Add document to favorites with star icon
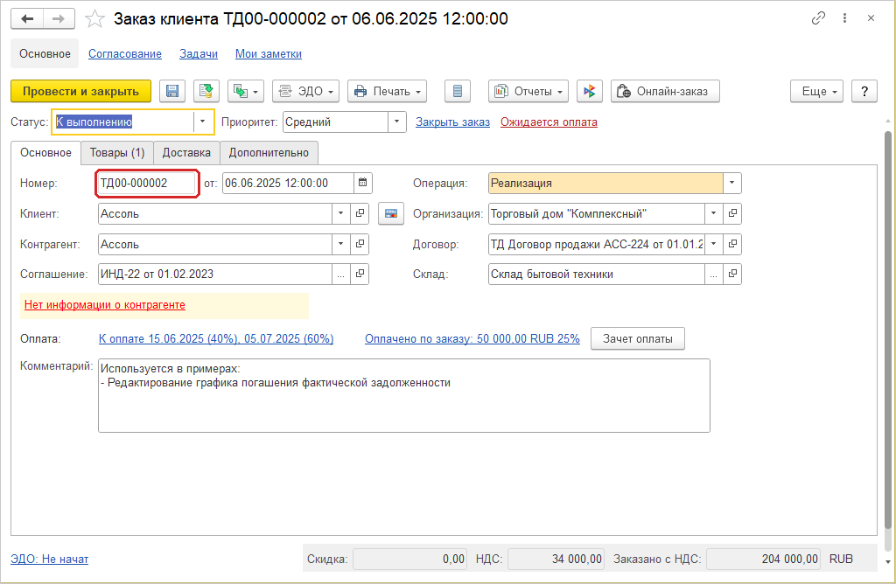The image size is (896, 584). [x=94, y=19]
